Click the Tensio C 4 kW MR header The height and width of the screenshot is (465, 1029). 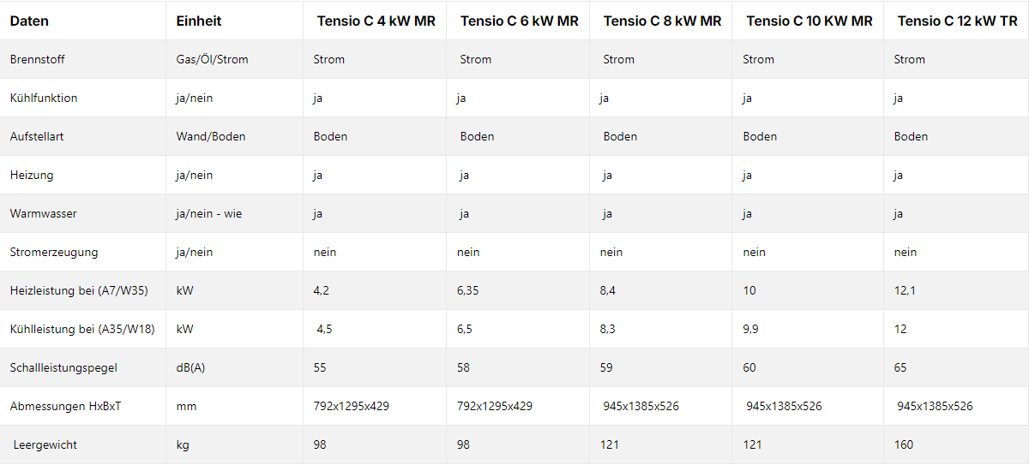coord(376,21)
